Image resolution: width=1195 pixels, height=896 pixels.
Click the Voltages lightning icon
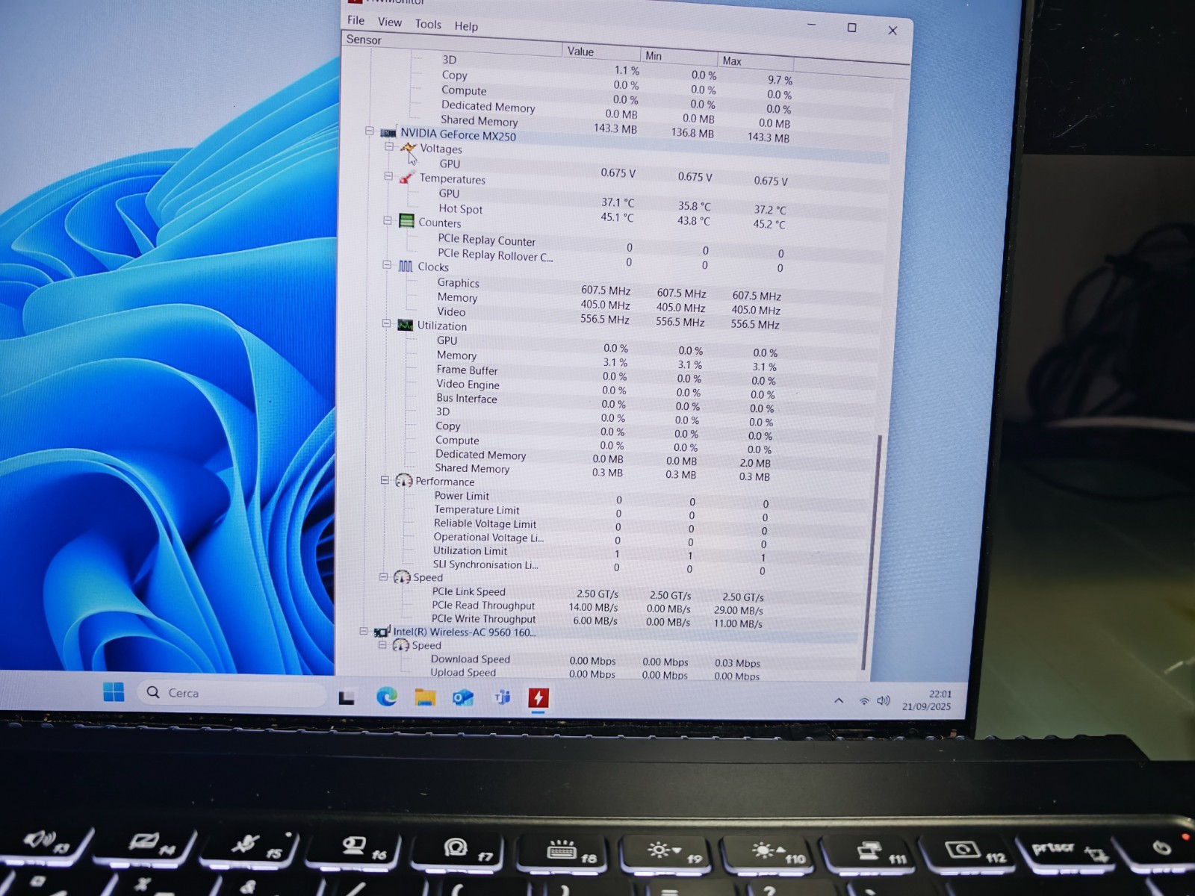tap(408, 147)
